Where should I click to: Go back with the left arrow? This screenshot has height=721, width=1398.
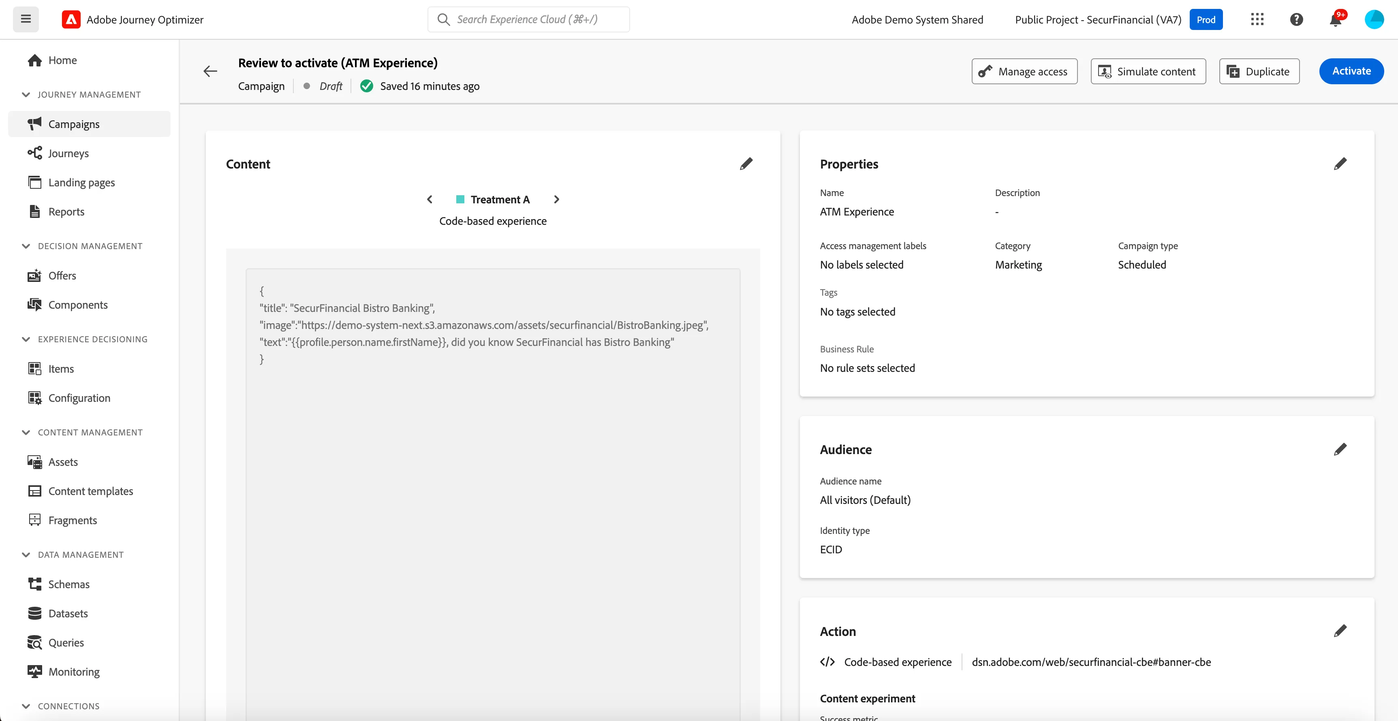tap(210, 71)
